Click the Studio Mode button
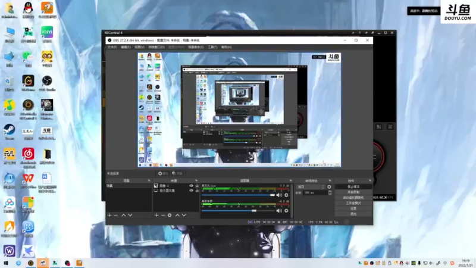The height and width of the screenshot is (268, 476). pyautogui.click(x=353, y=203)
